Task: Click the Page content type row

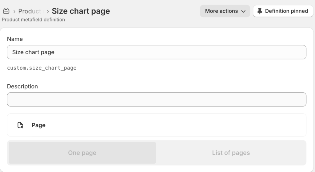Action: (x=157, y=125)
